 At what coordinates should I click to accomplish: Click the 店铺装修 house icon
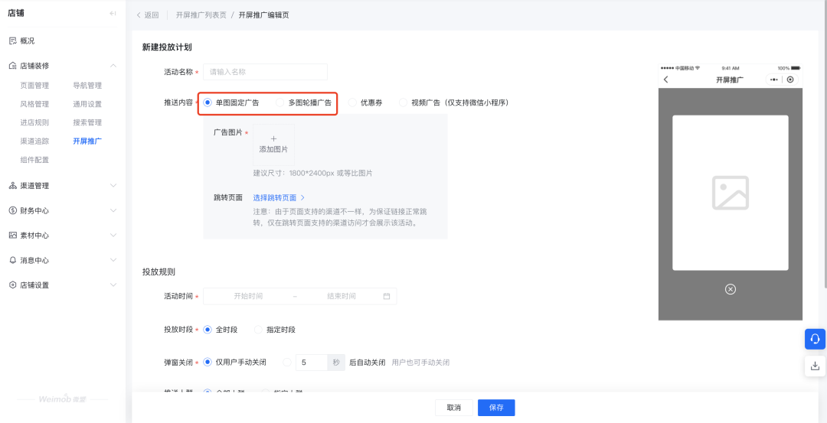(x=13, y=66)
